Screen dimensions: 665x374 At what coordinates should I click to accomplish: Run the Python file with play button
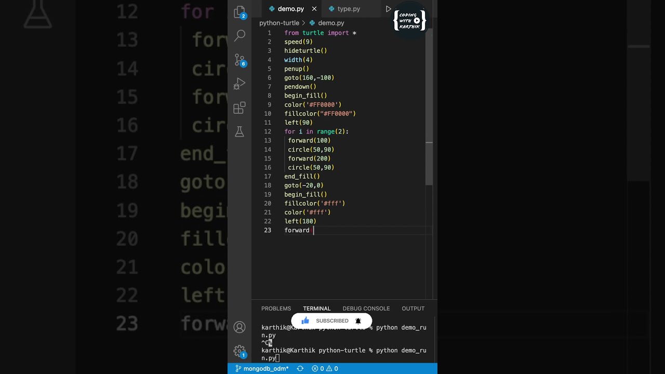click(388, 9)
